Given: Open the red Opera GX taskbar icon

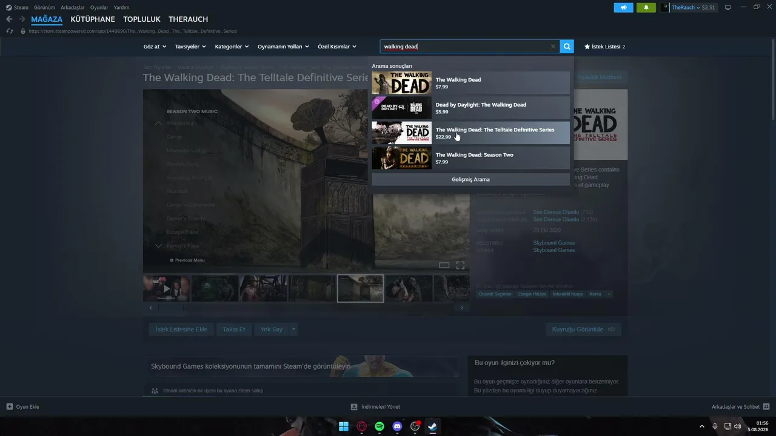Looking at the screenshot, I should (x=362, y=426).
